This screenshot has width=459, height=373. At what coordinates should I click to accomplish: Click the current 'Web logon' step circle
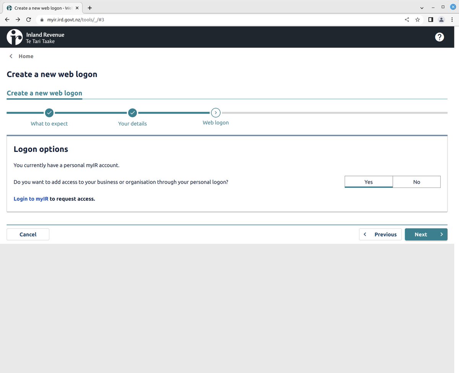tap(216, 112)
